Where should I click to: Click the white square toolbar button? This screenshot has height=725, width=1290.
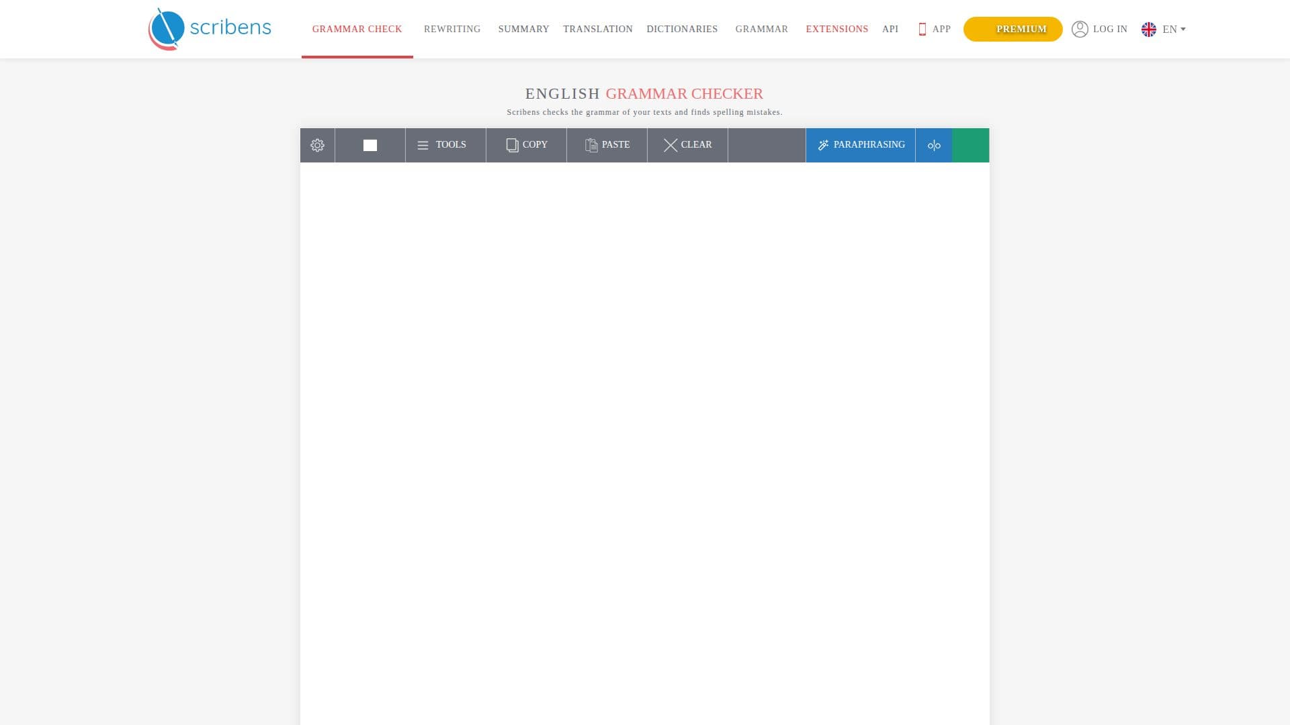370,145
